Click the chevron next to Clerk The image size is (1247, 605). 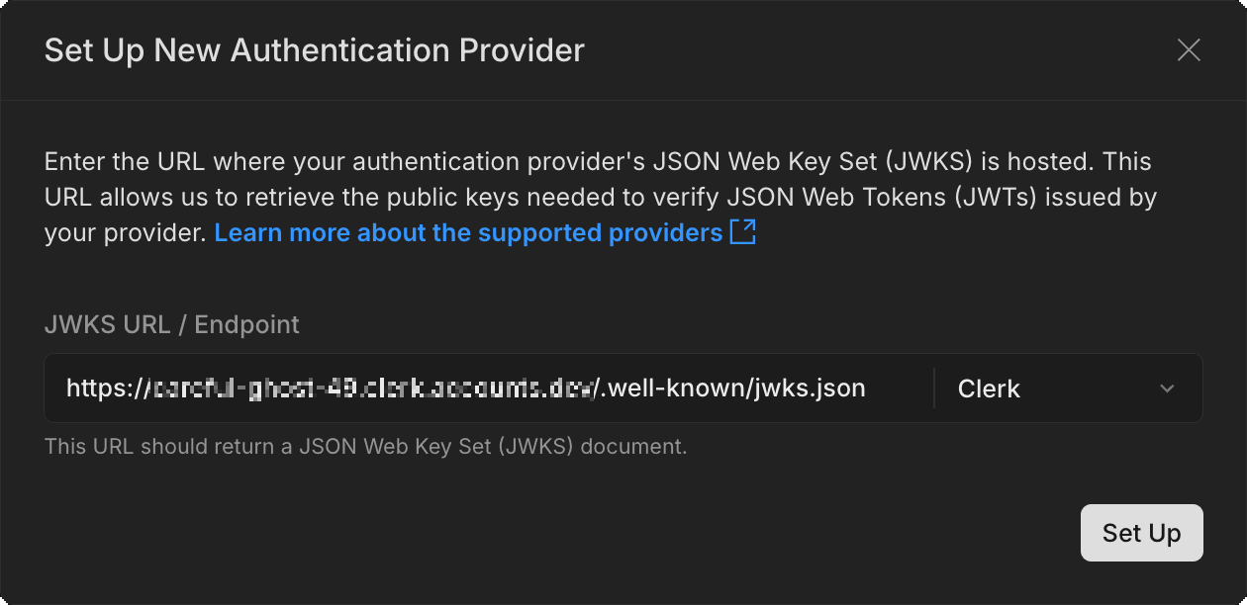(1166, 389)
